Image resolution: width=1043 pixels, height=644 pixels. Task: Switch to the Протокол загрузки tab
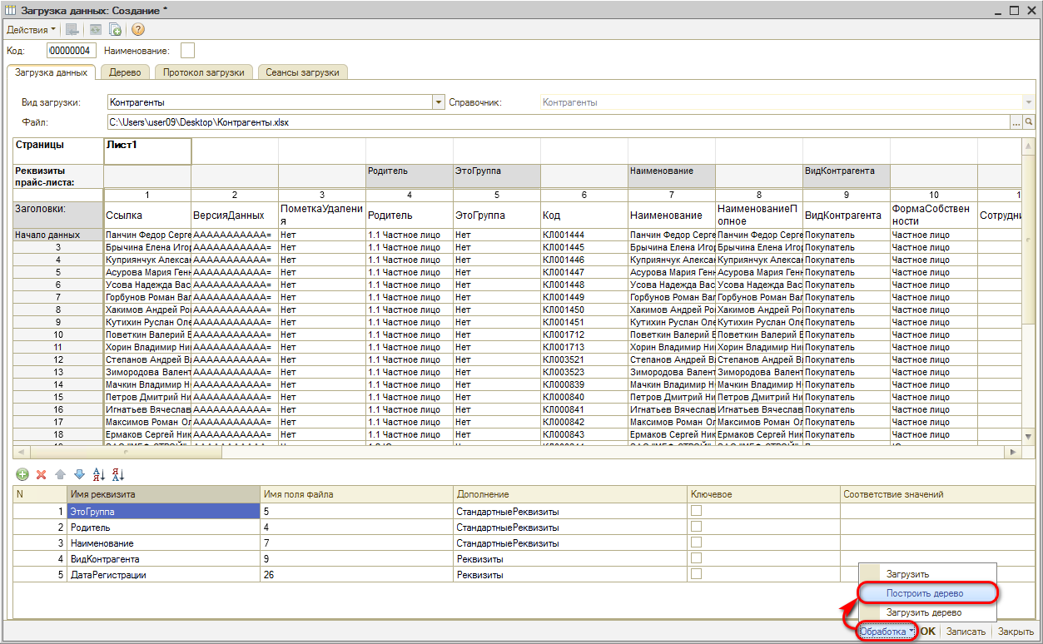click(204, 72)
